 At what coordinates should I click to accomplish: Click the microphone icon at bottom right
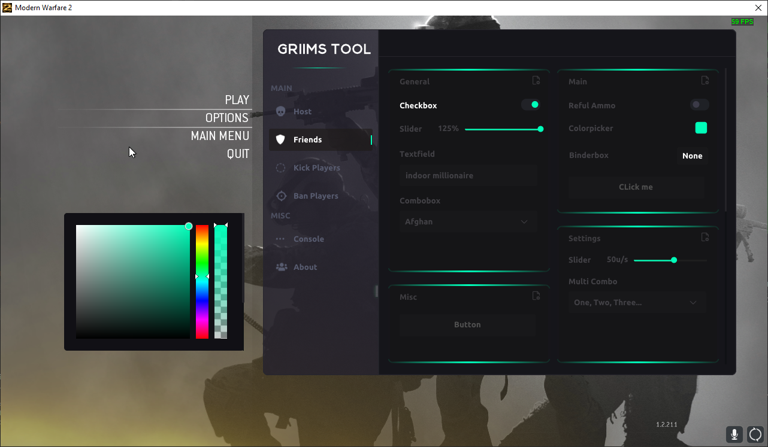coord(735,434)
